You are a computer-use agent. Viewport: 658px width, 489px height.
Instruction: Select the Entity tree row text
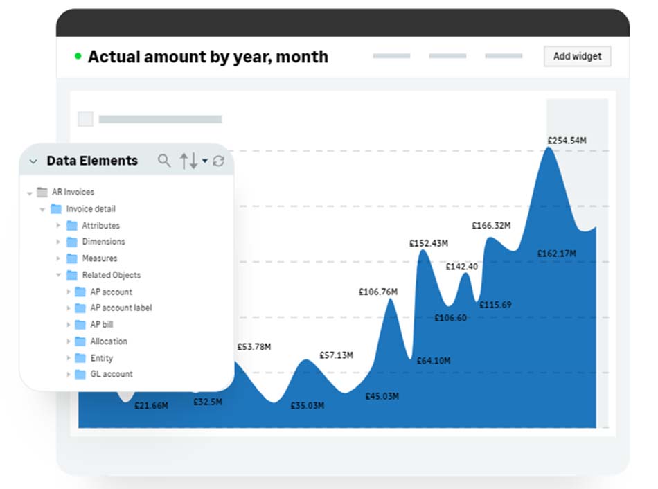(x=102, y=358)
